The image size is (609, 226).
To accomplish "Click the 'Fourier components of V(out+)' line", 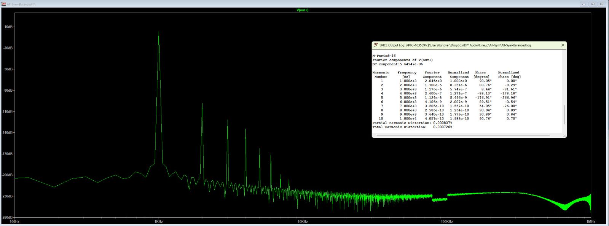I will 403,60.
